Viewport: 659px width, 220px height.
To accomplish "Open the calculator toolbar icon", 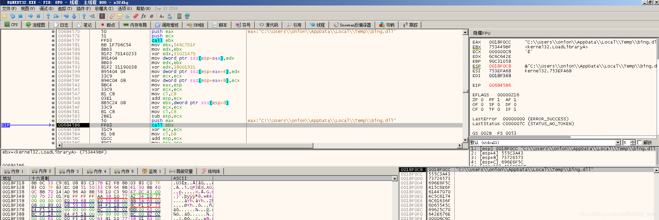I will tap(179, 16).
